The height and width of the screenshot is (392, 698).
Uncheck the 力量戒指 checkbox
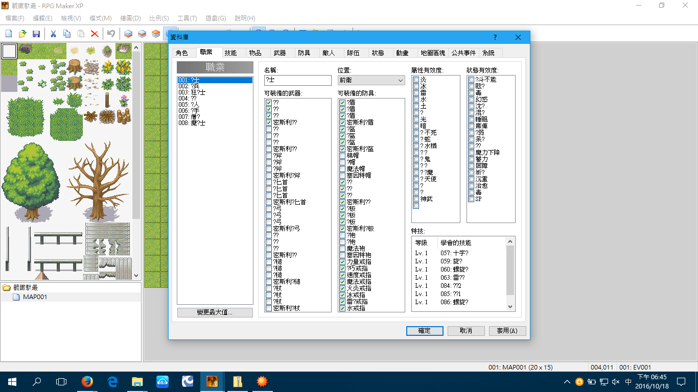tap(342, 262)
